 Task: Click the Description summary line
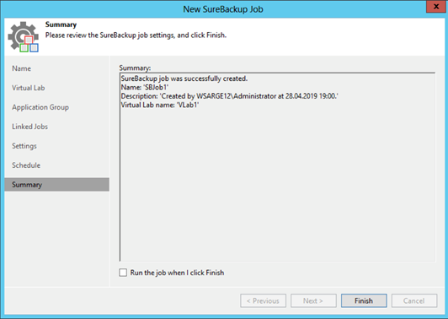pyautogui.click(x=229, y=96)
